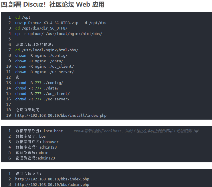Click the '或' line in code block
This screenshot has width=212, height=187.
point(17,77)
